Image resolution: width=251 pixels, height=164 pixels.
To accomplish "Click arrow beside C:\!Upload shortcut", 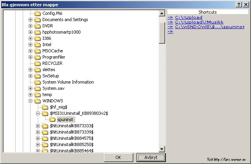I will [x=170, y=17].
